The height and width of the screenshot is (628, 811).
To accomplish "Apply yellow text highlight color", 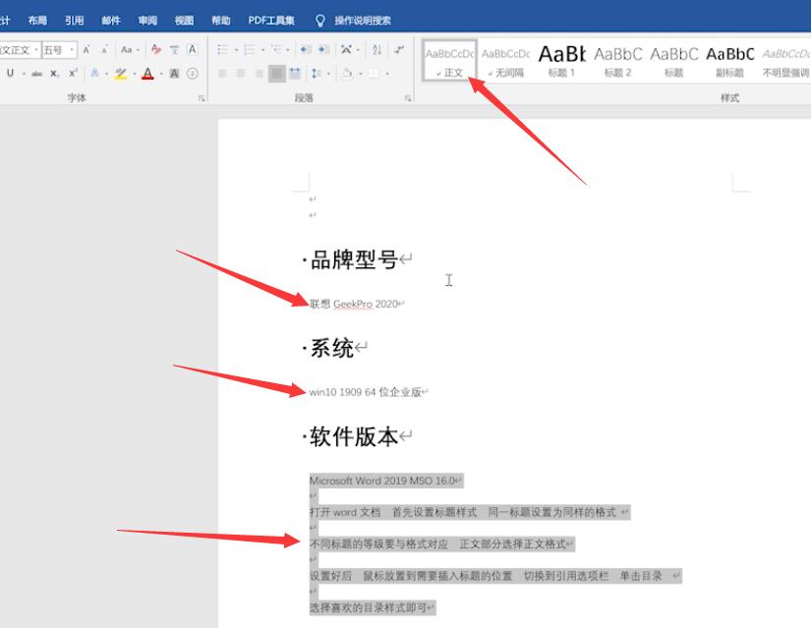I will (121, 74).
